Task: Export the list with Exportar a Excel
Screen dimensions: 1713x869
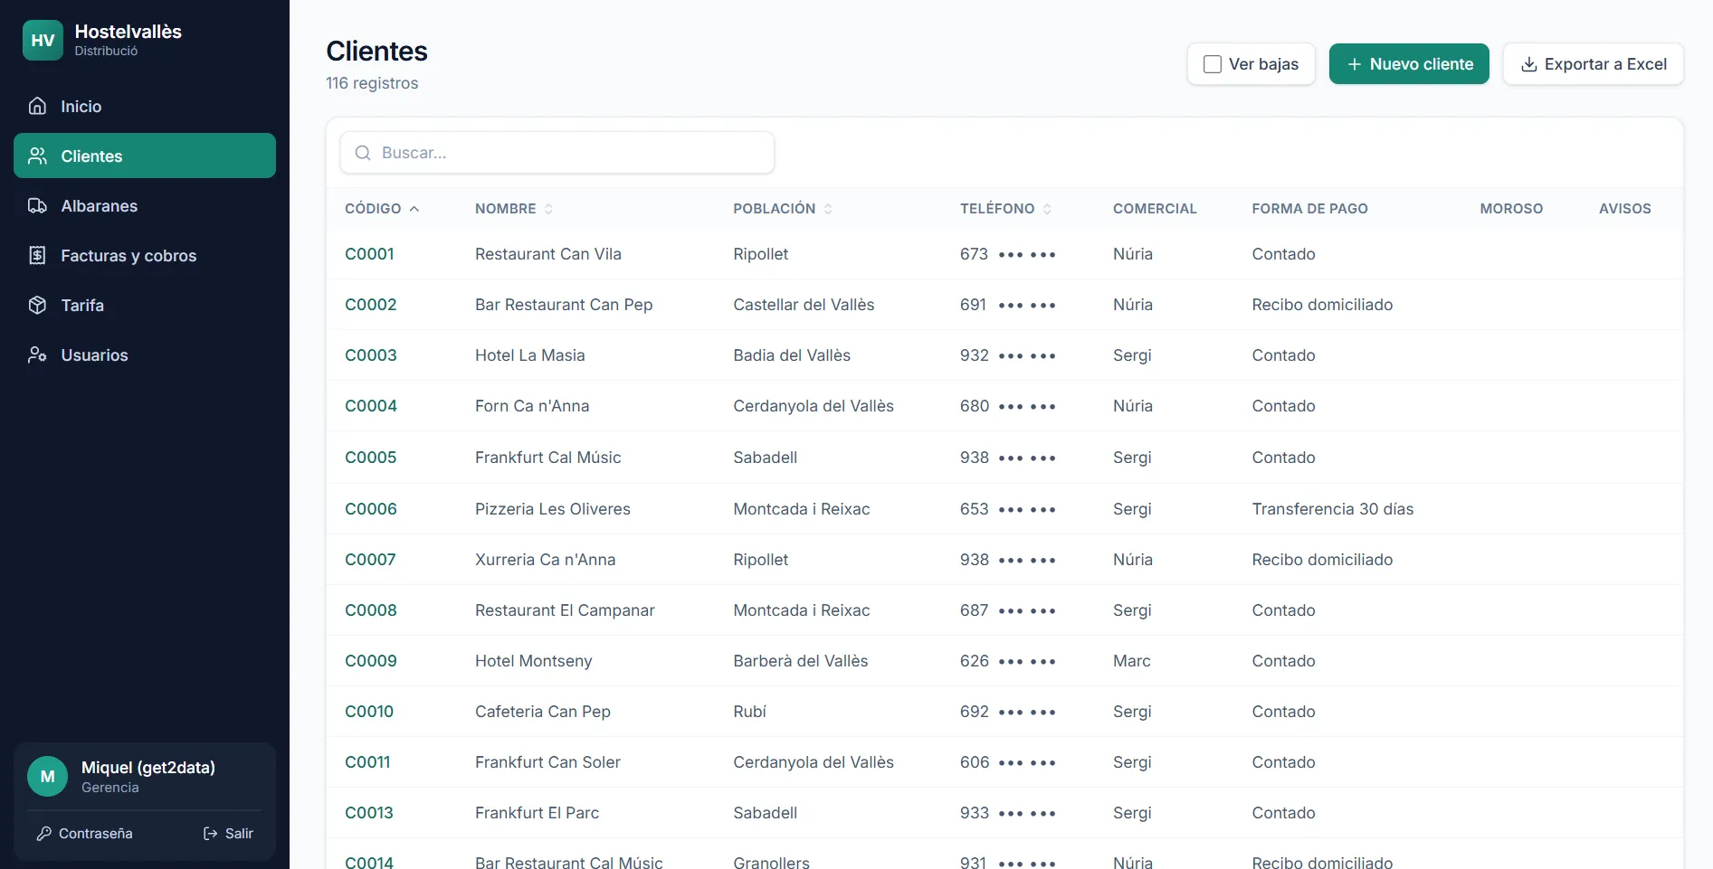Action: coord(1593,64)
